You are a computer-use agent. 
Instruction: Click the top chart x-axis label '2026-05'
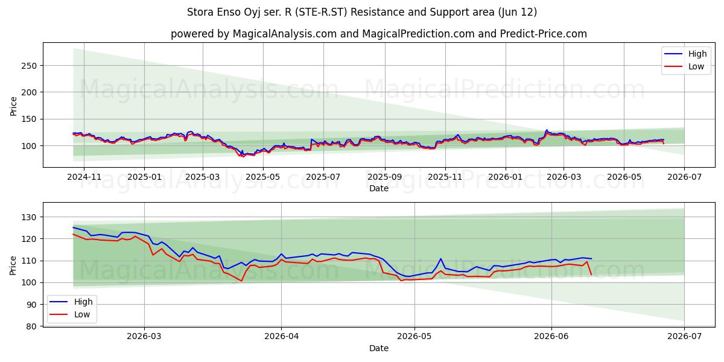pos(623,177)
